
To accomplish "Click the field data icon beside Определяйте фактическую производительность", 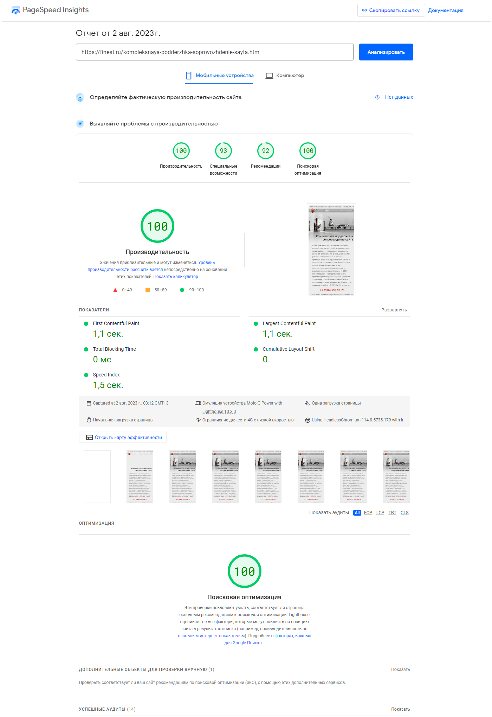I will (80, 97).
